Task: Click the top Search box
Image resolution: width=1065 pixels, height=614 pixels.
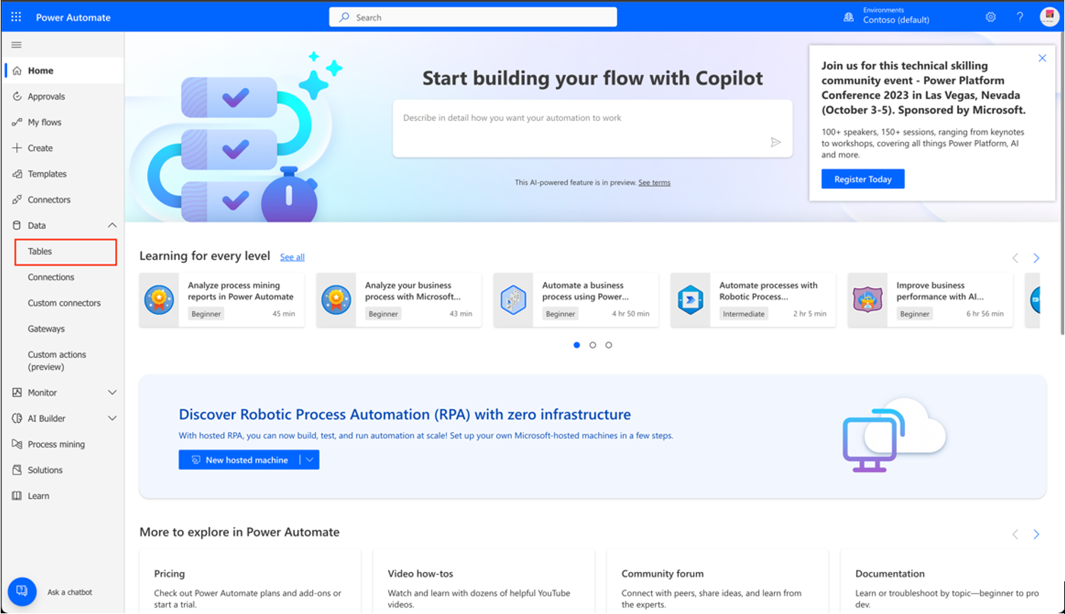Action: pyautogui.click(x=473, y=17)
